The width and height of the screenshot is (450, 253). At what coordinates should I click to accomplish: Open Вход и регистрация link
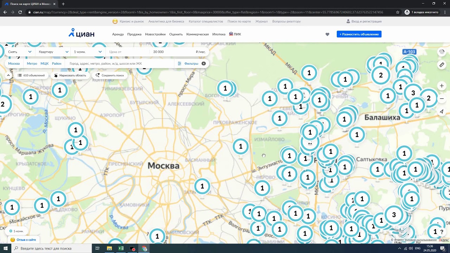click(x=366, y=21)
